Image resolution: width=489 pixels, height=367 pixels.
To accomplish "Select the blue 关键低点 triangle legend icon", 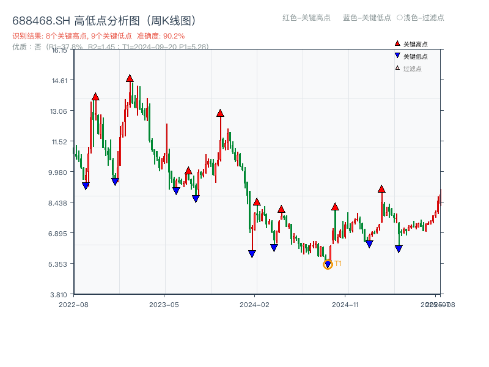I will click(396, 54).
